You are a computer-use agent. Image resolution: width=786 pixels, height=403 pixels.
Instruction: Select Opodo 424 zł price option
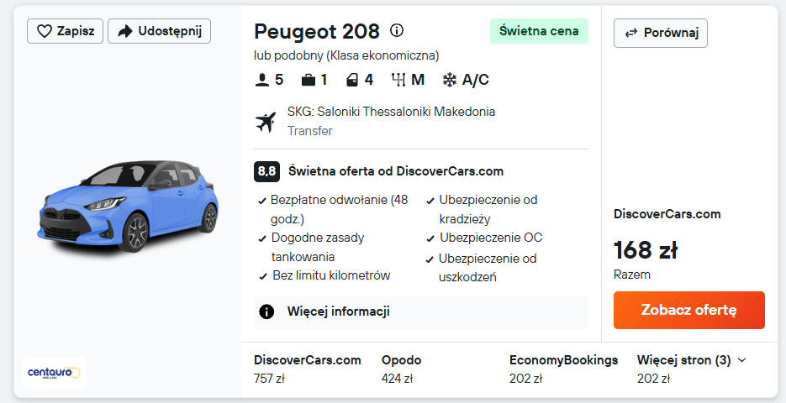coord(401,369)
